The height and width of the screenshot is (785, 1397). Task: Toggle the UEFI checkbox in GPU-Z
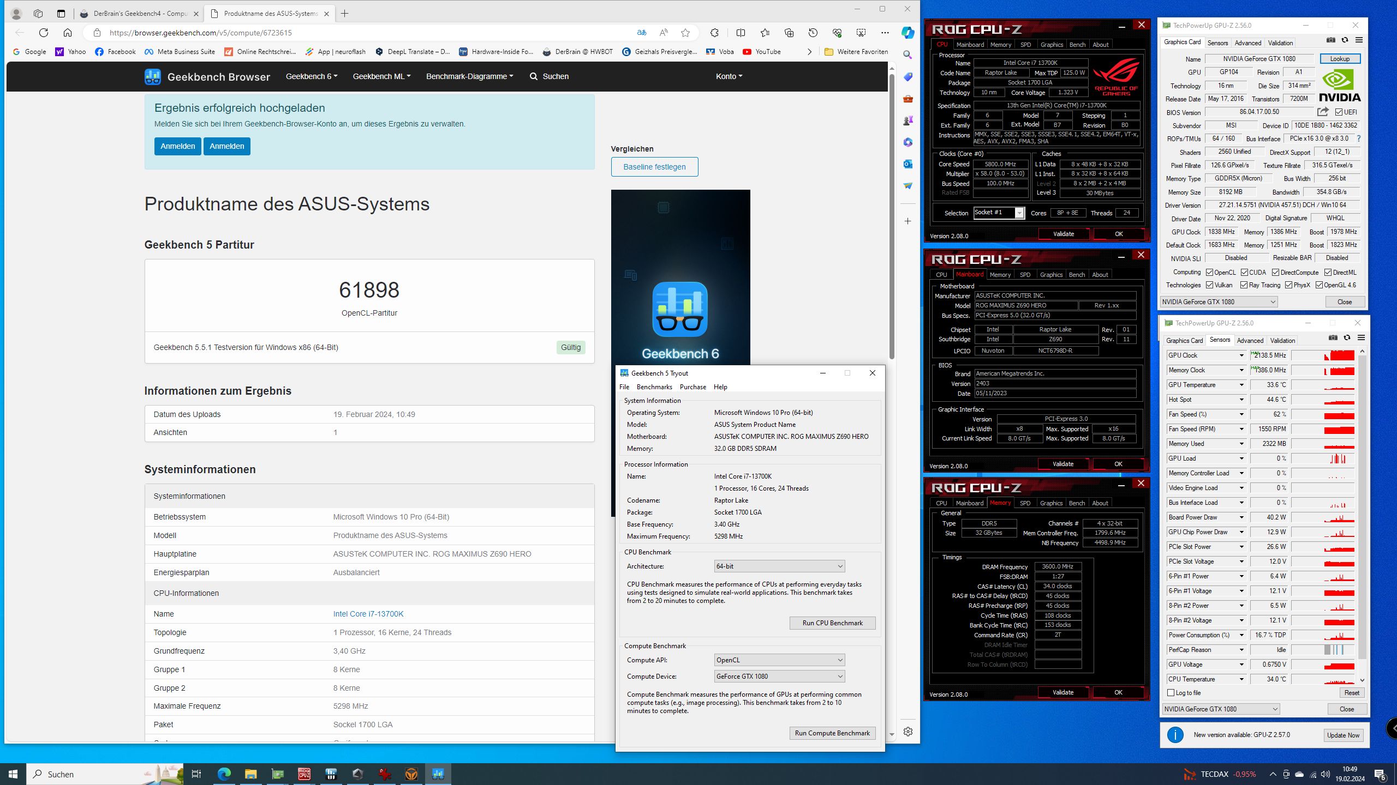(x=1339, y=112)
